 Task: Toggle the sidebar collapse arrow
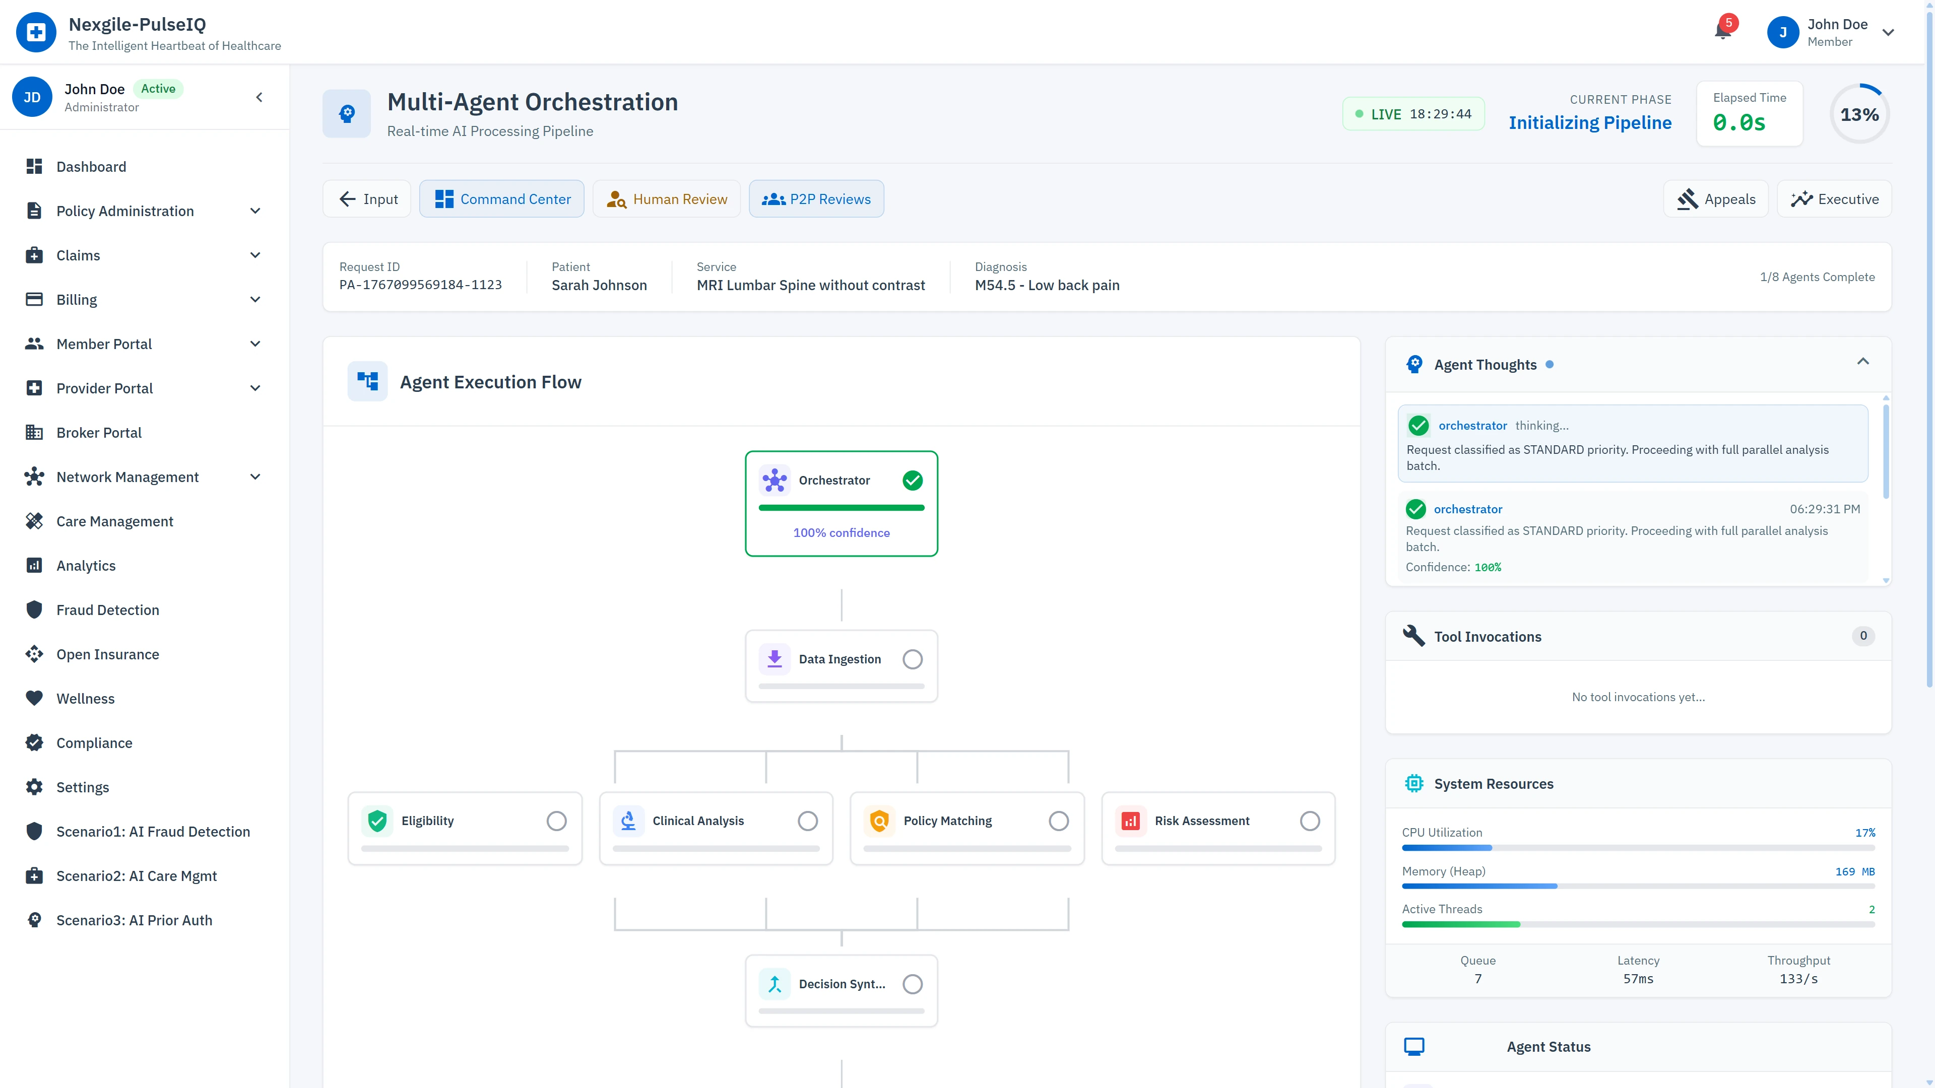point(259,97)
